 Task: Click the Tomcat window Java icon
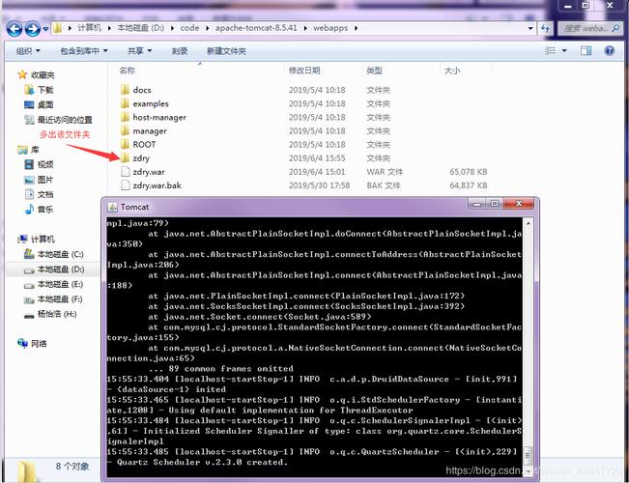point(112,207)
